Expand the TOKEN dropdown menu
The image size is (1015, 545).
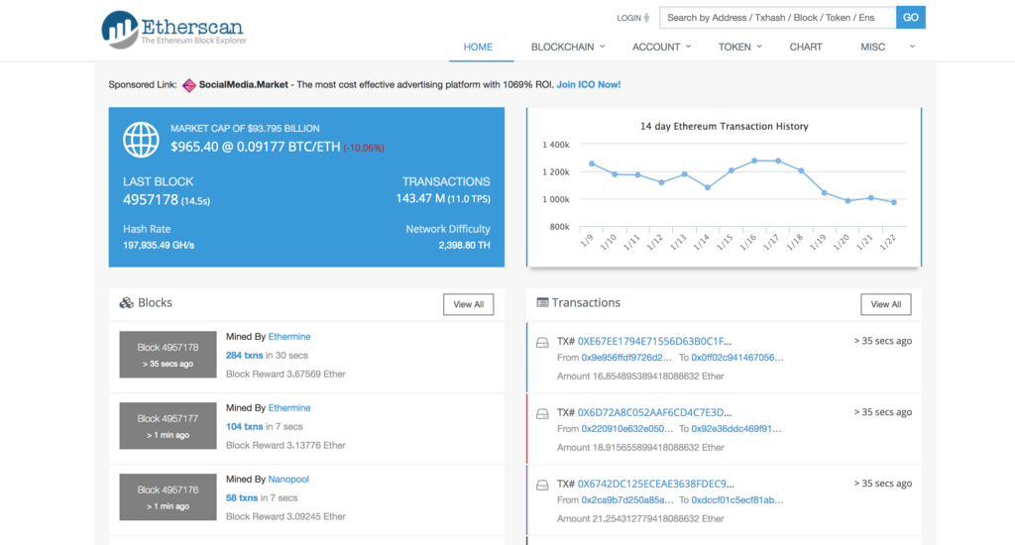tap(739, 47)
